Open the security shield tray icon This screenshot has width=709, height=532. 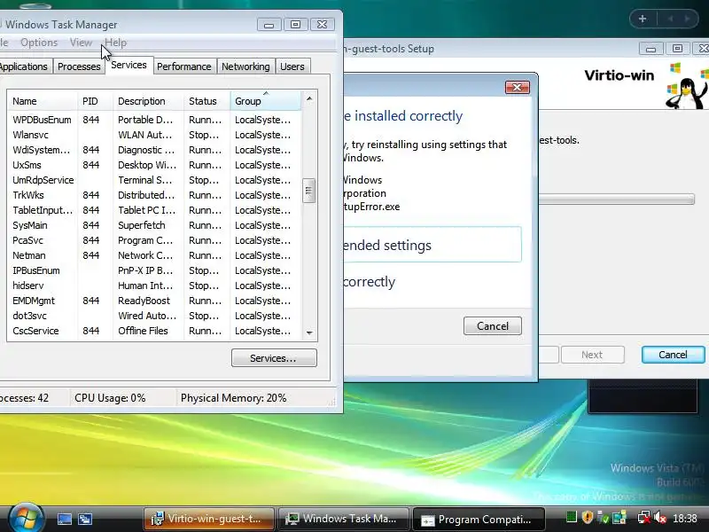(x=588, y=517)
